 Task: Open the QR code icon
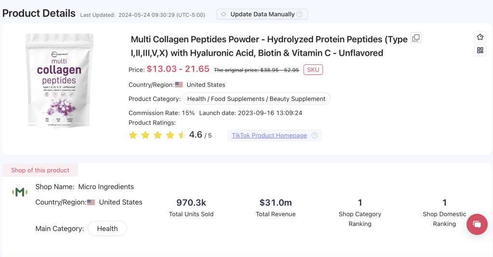pyautogui.click(x=480, y=50)
